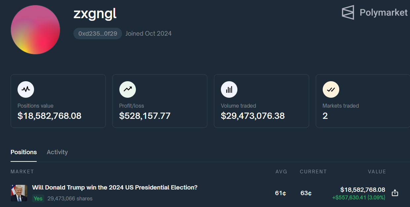
Task: Sort positions by AVG column header
Action: pos(281,172)
